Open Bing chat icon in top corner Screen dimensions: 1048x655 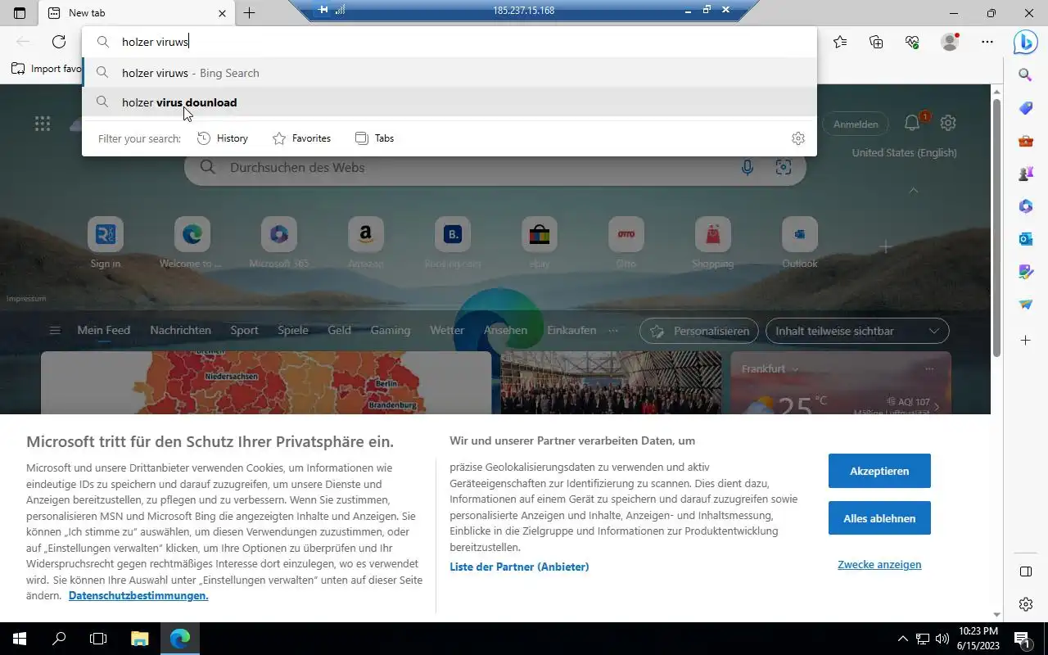(x=1025, y=42)
